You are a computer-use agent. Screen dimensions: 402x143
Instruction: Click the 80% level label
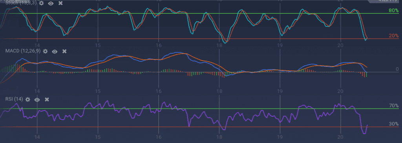coord(393,11)
